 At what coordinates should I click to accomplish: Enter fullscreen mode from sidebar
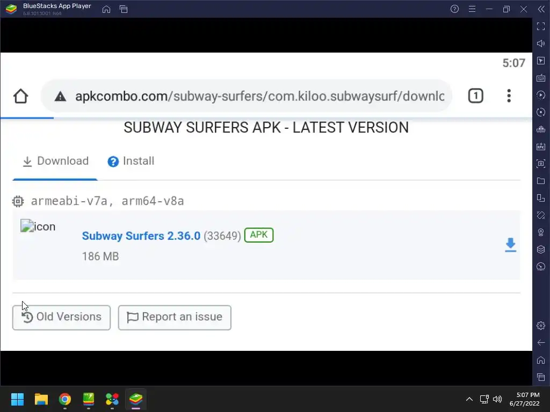[541, 26]
